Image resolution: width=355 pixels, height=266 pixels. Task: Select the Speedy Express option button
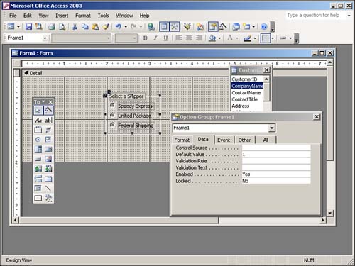113,105
